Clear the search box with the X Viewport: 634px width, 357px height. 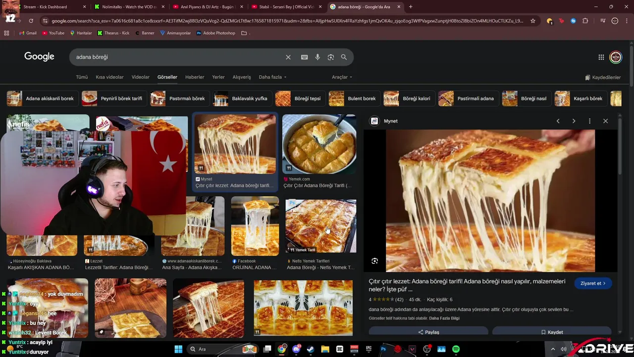(x=288, y=57)
